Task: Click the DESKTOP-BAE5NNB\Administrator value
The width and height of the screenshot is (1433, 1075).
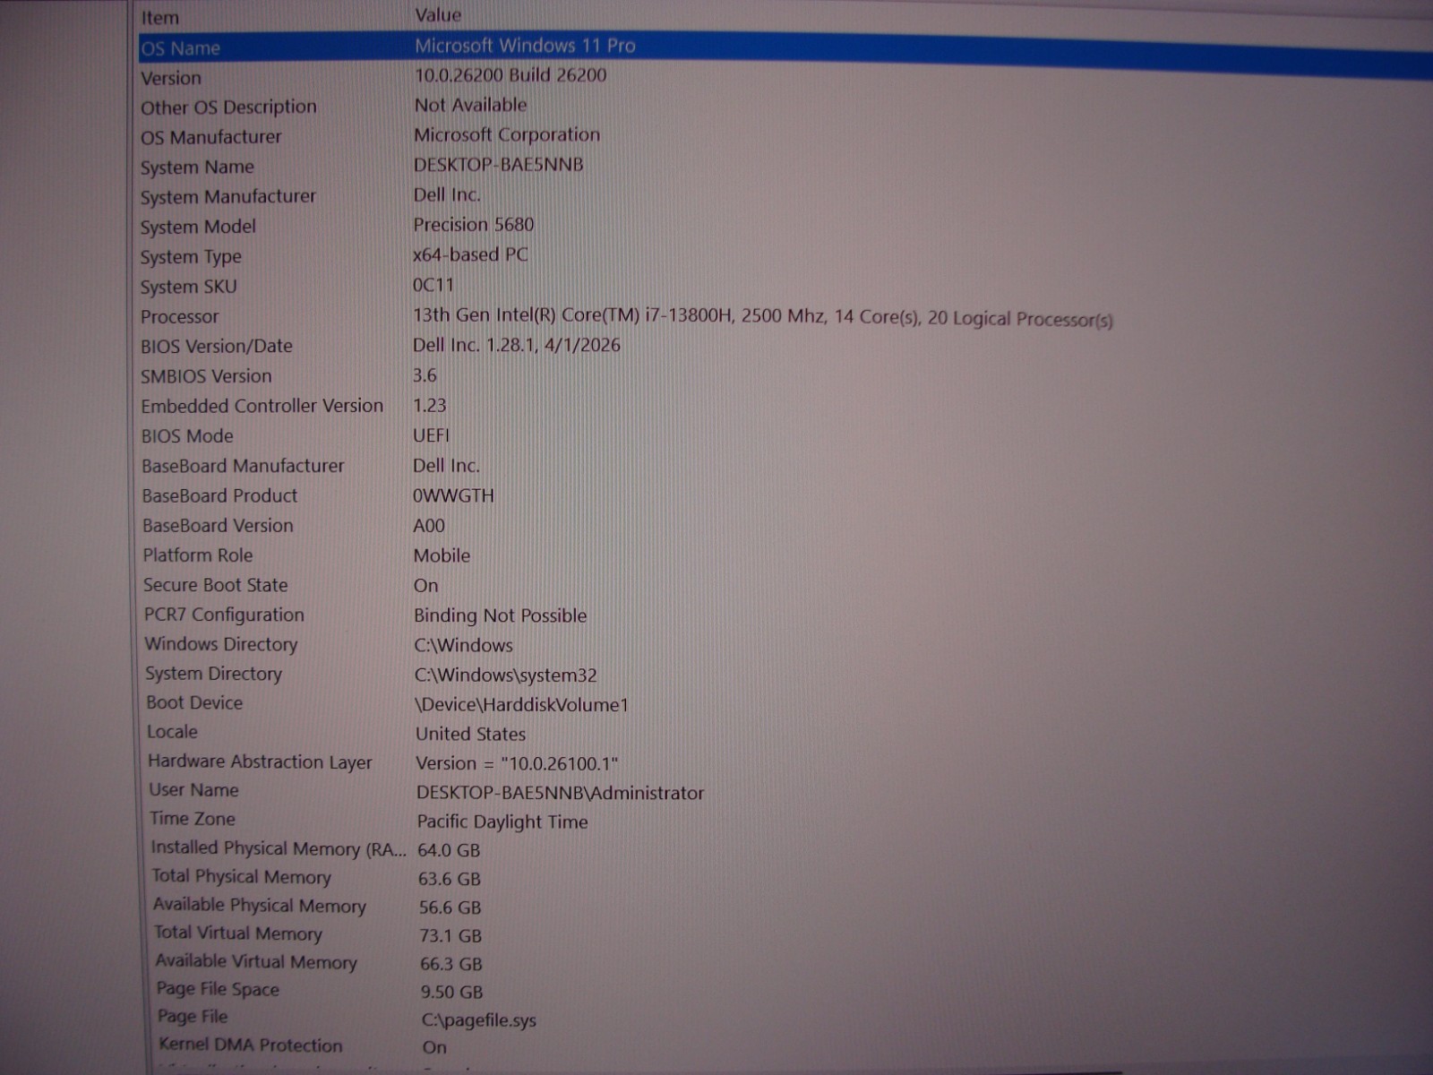Action: tap(561, 793)
